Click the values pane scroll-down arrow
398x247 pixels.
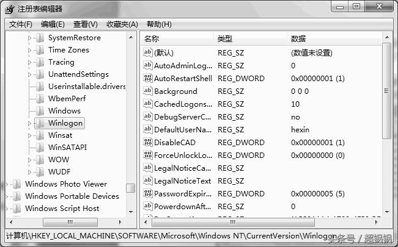387,212
